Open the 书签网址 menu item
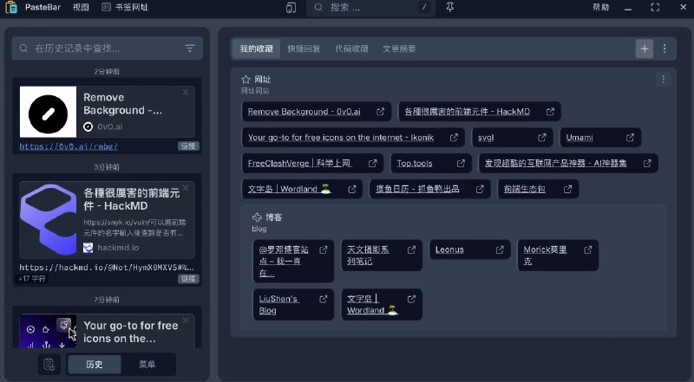 (x=125, y=7)
